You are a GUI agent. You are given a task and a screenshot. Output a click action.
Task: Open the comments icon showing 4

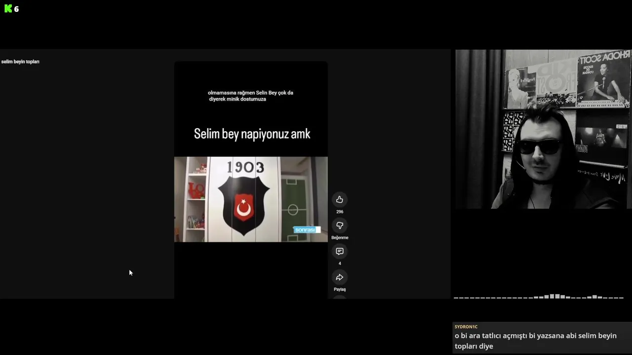coord(340,251)
